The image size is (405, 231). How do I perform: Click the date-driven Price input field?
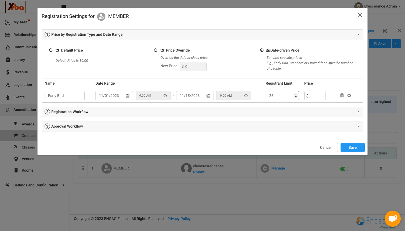(315, 96)
